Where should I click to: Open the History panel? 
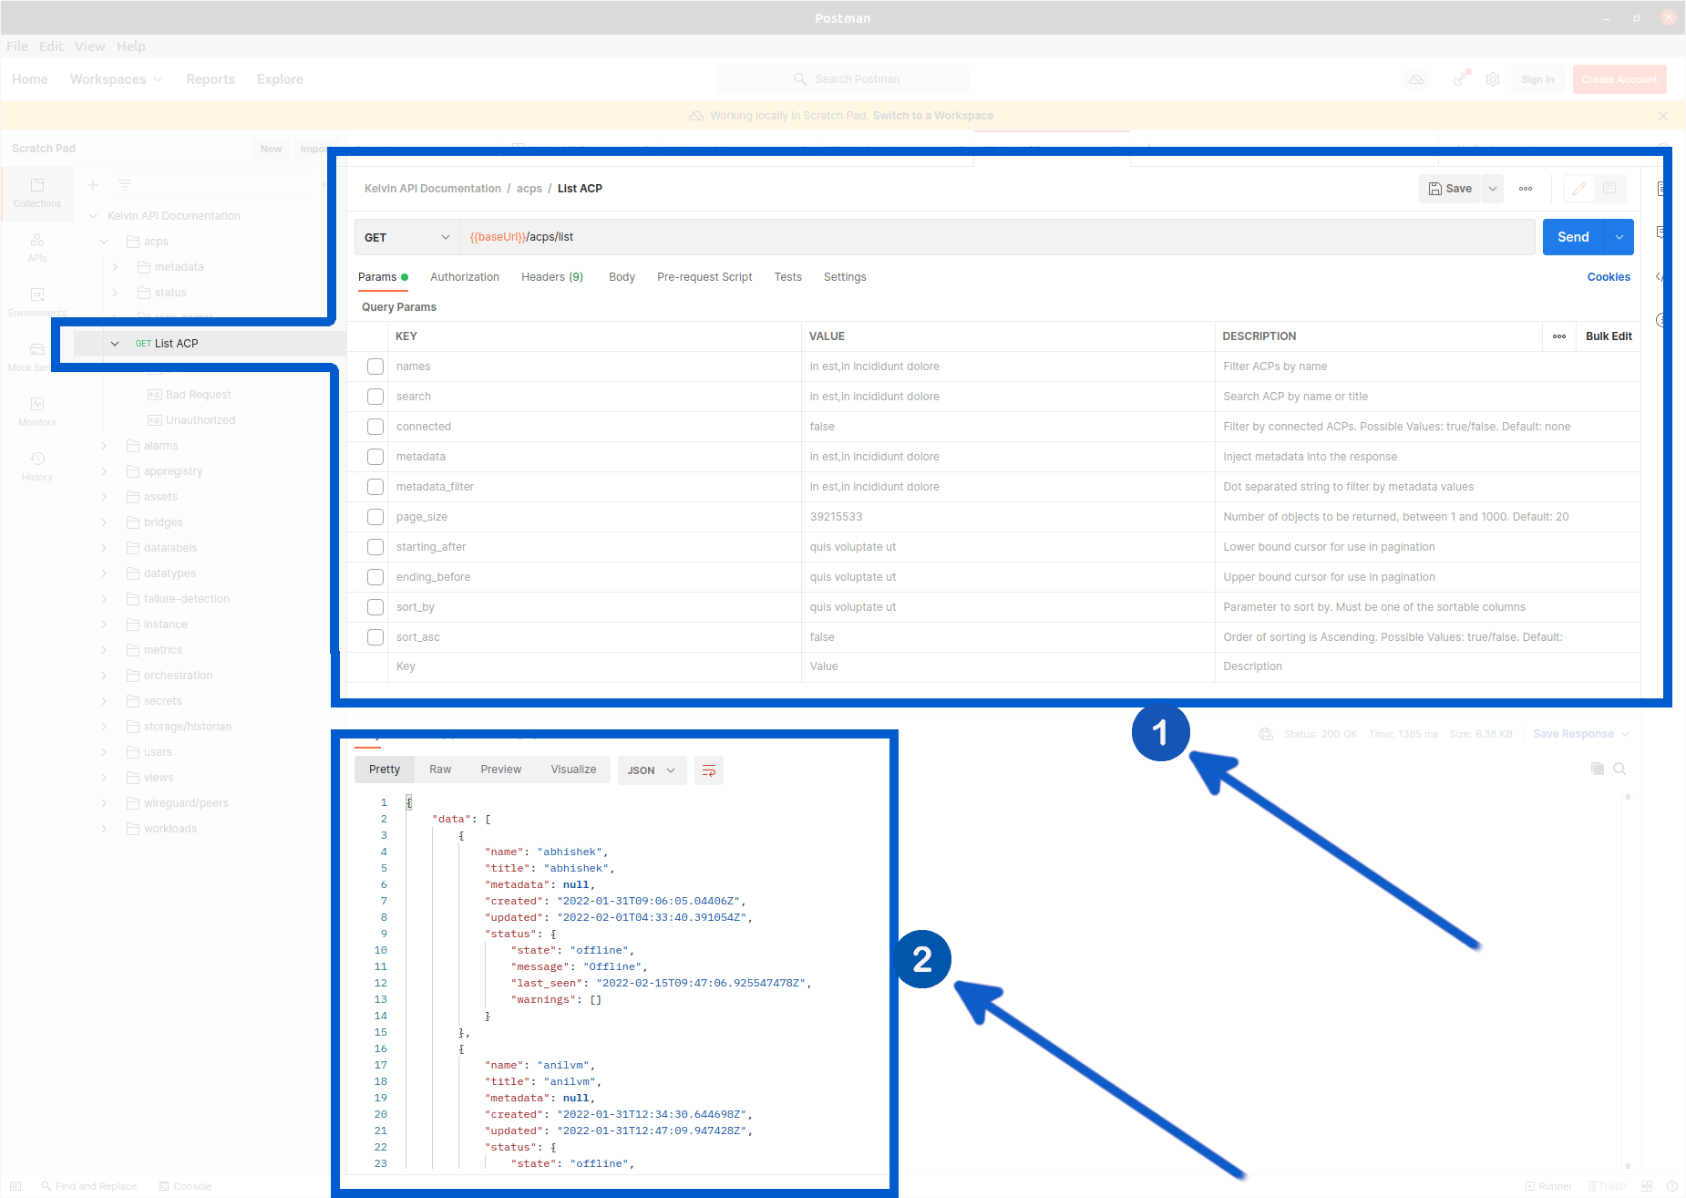pyautogui.click(x=36, y=465)
